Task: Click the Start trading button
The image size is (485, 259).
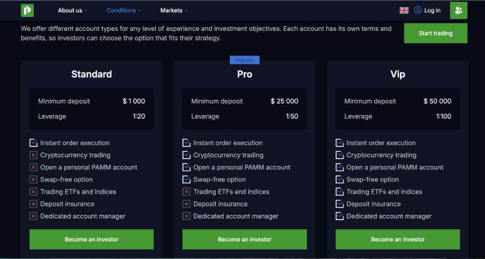Action: click(x=435, y=33)
